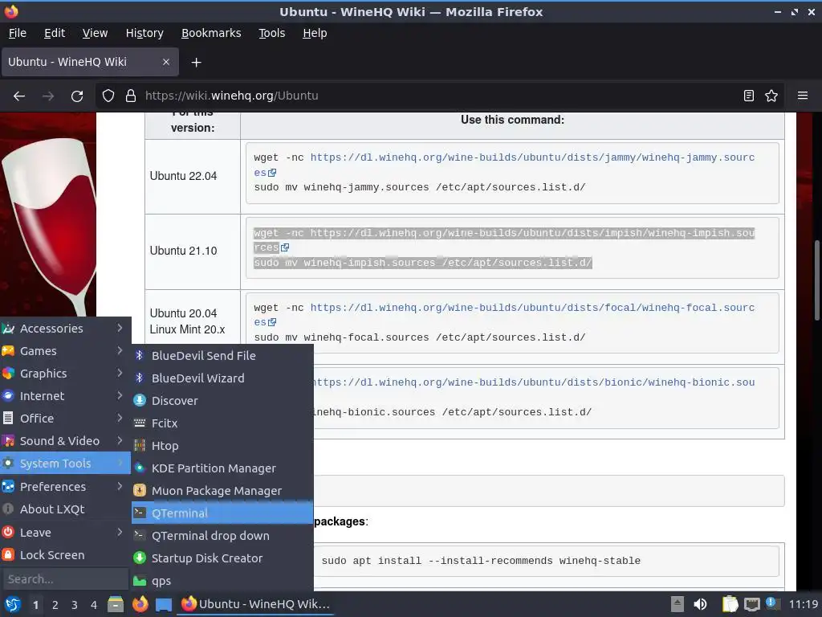
Task: Click the network status tray icon
Action: pyautogui.click(x=751, y=604)
